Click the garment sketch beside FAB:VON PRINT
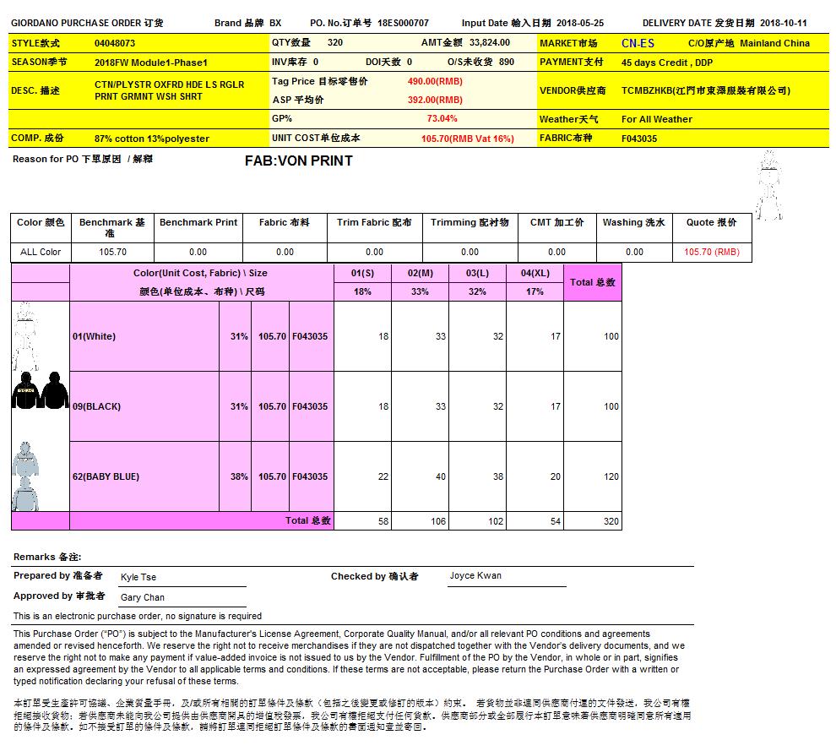 coord(768,186)
